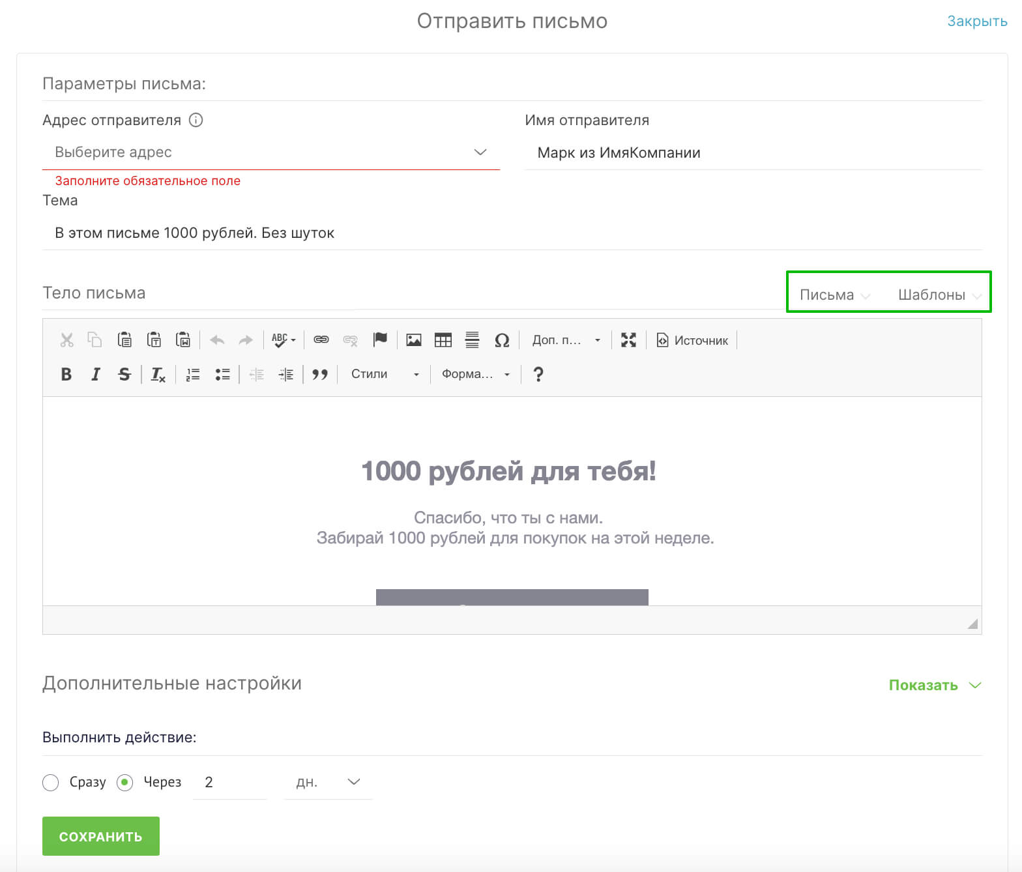Click Paste from Word icon
Image resolution: width=1022 pixels, height=872 pixels.
pos(183,340)
